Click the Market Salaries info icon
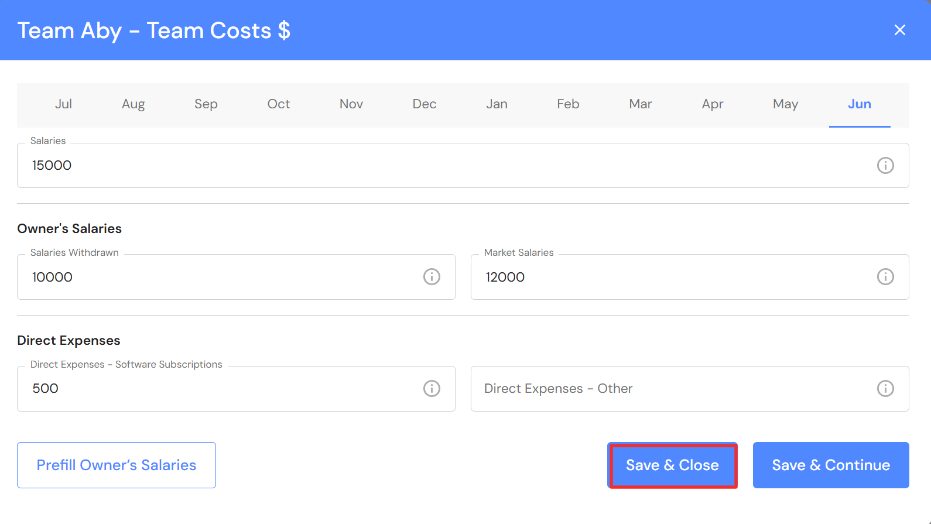Image resolution: width=931 pixels, height=524 pixels. tap(885, 277)
